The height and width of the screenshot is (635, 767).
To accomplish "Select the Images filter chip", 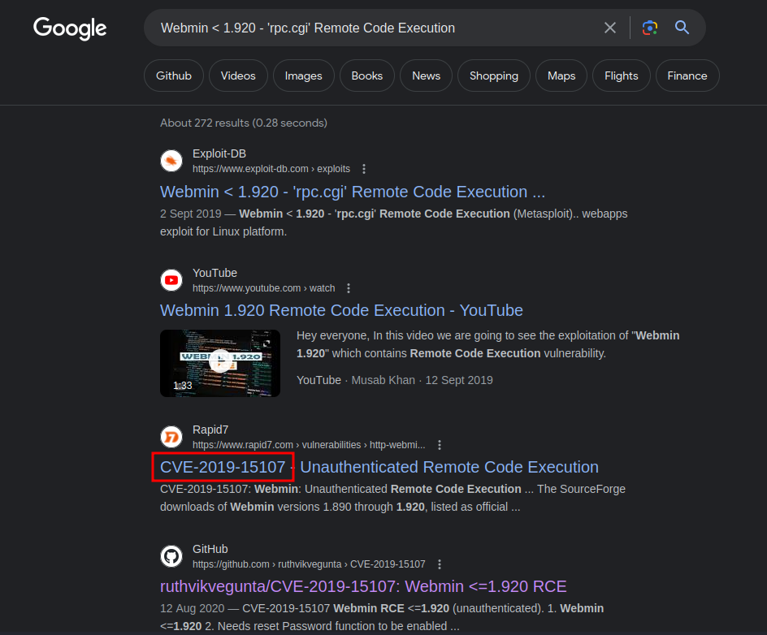I will [x=303, y=76].
